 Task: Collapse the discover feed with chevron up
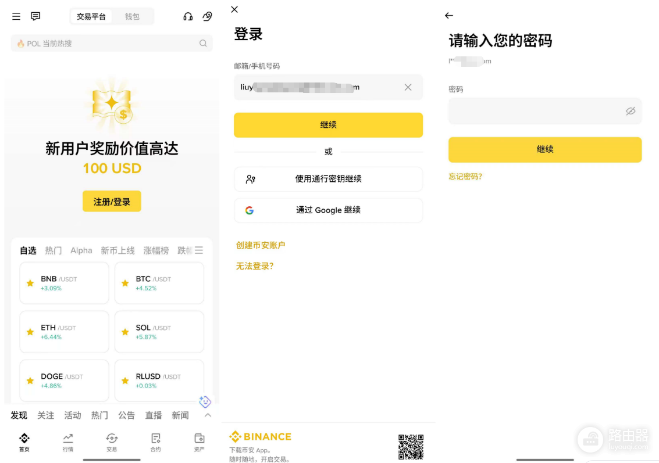coord(208,415)
